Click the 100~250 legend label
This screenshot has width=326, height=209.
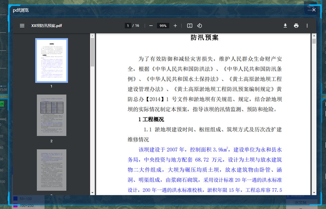pos(27,206)
